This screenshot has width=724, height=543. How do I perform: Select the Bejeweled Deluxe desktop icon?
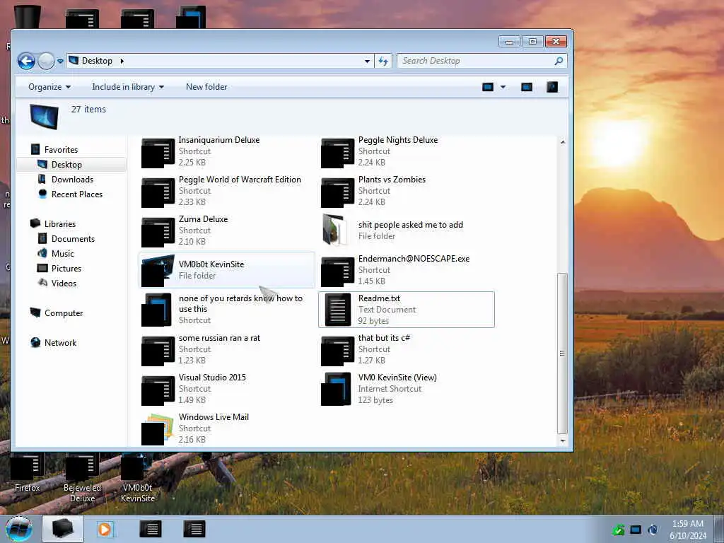82,478
